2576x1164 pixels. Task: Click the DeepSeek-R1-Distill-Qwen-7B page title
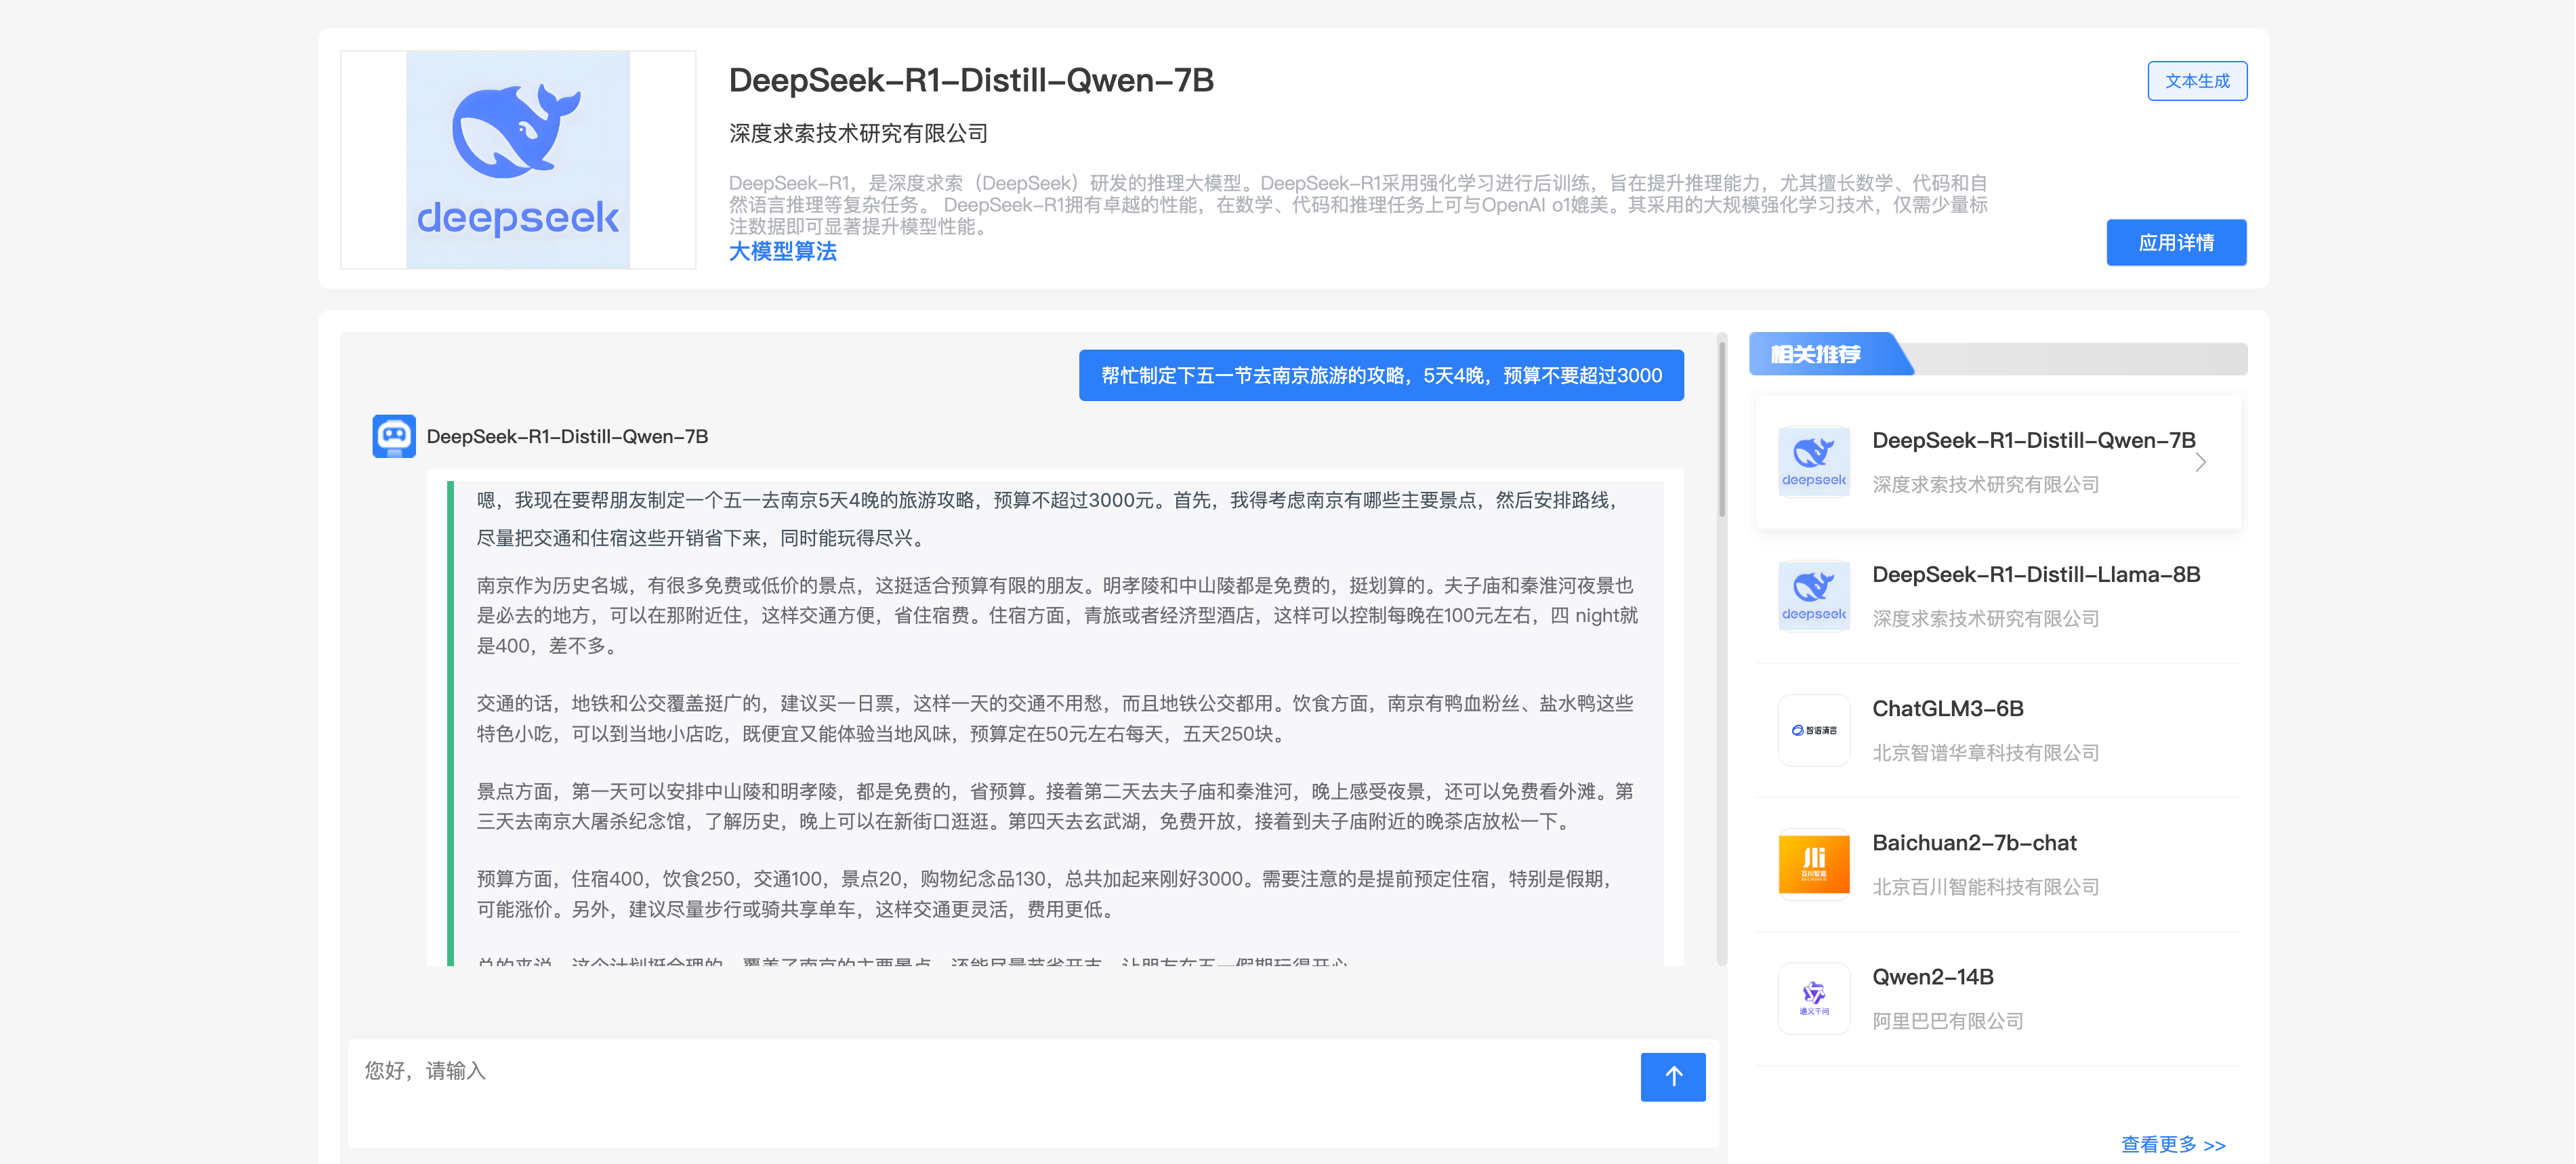coord(971,80)
